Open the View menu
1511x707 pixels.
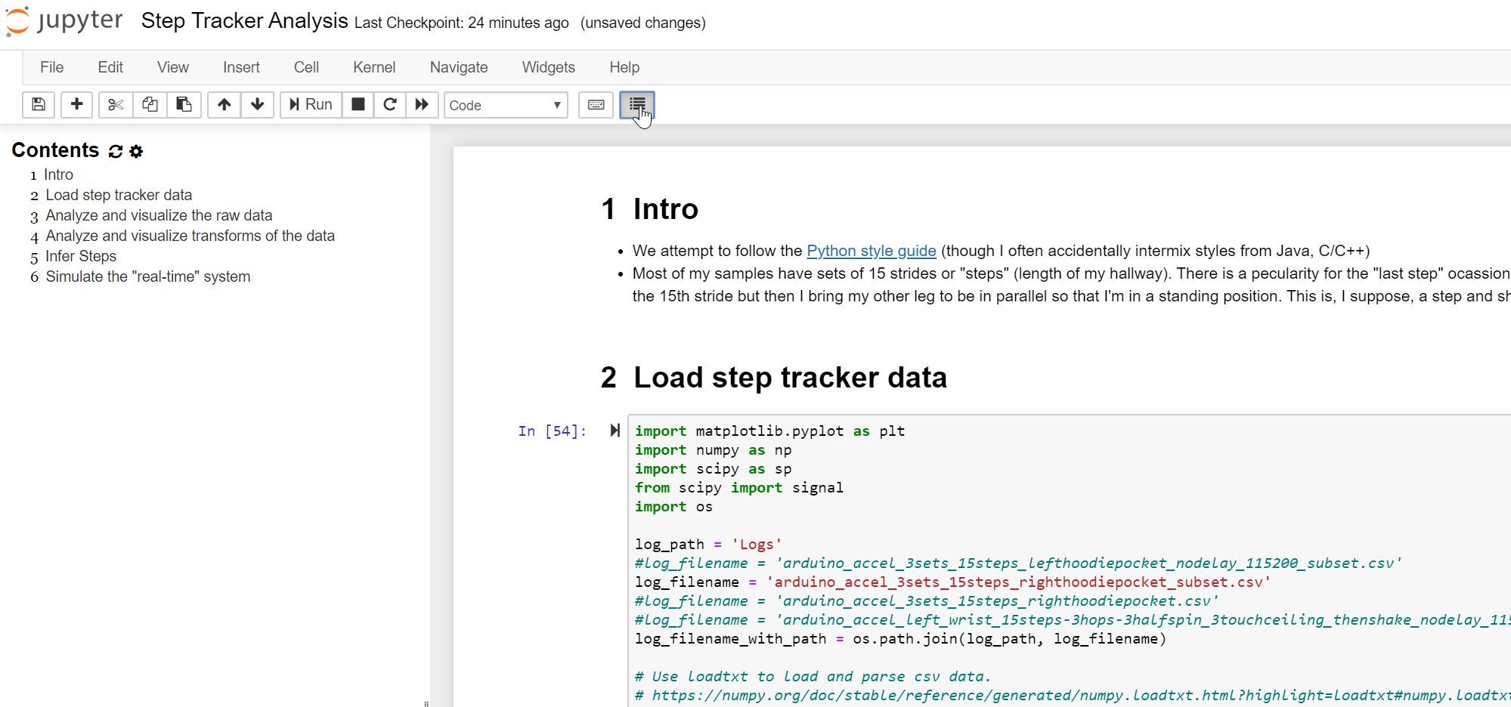[x=173, y=67]
